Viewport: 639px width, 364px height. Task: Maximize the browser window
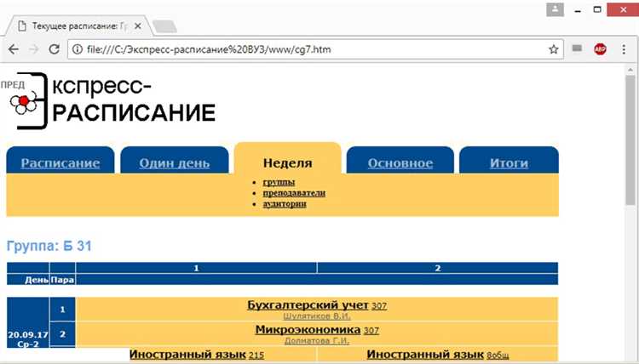[597, 9]
